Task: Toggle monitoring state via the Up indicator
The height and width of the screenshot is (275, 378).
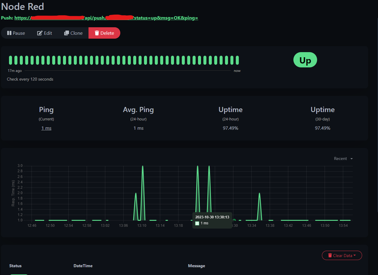Action: 305,60
